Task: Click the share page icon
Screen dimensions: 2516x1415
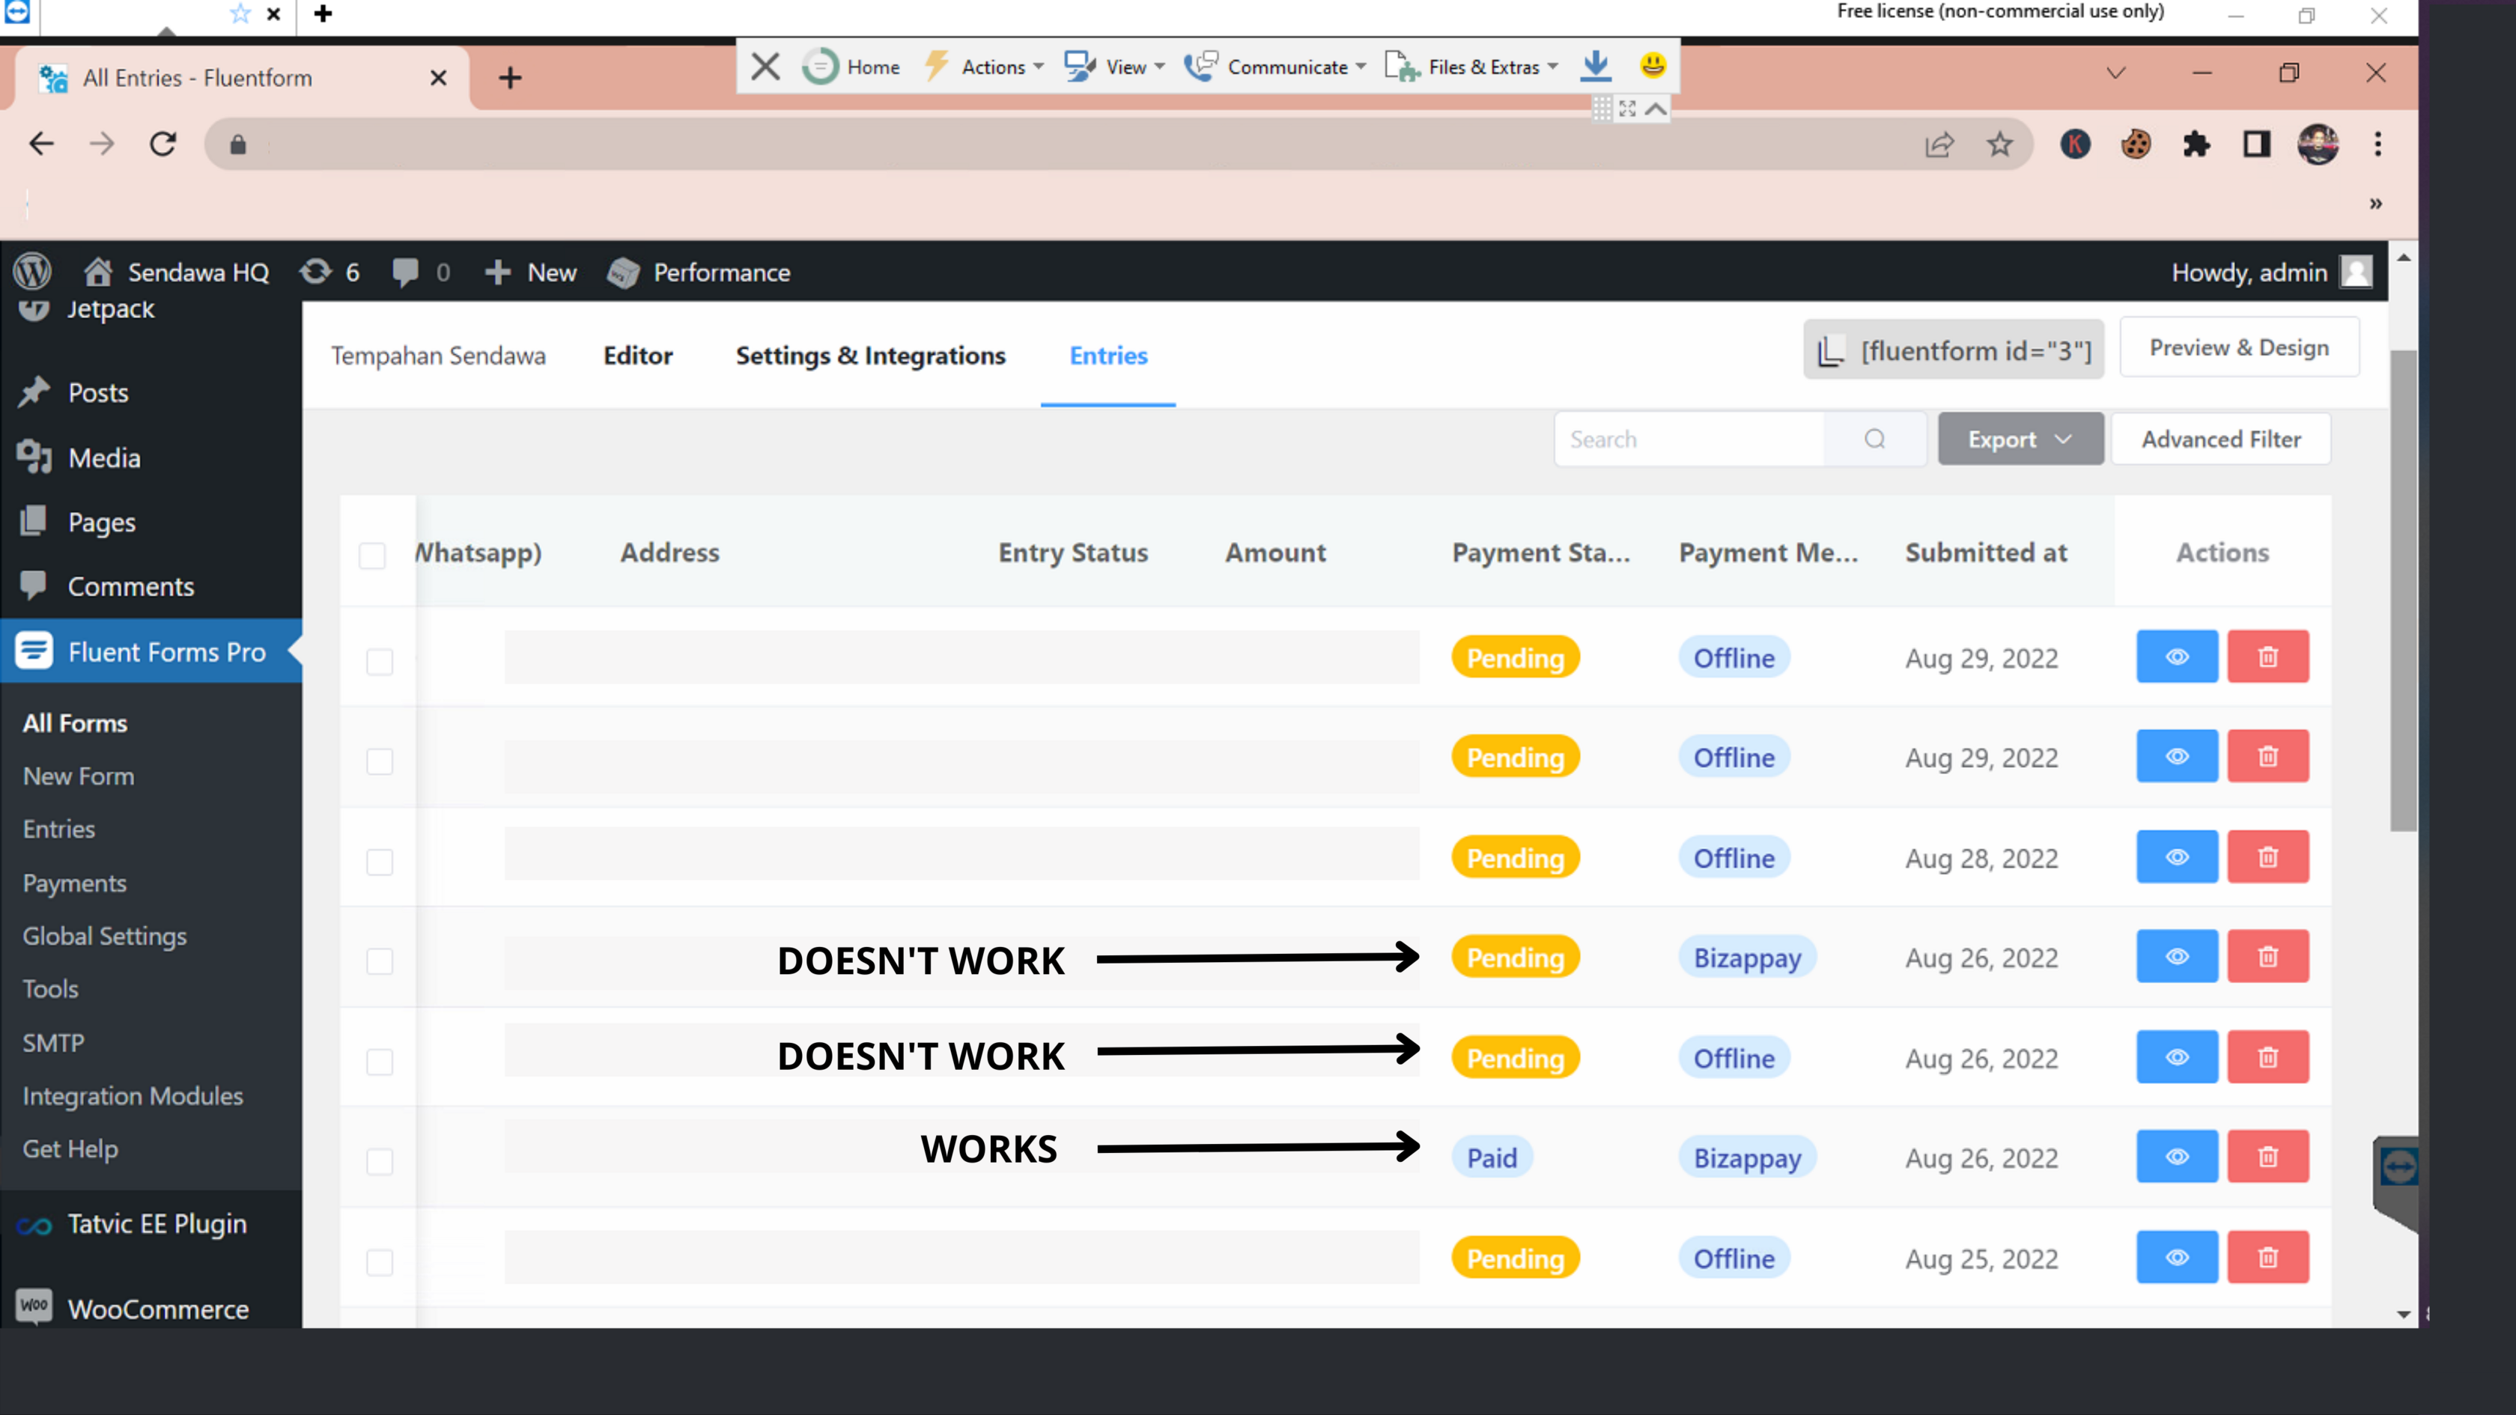Action: pyautogui.click(x=1939, y=145)
